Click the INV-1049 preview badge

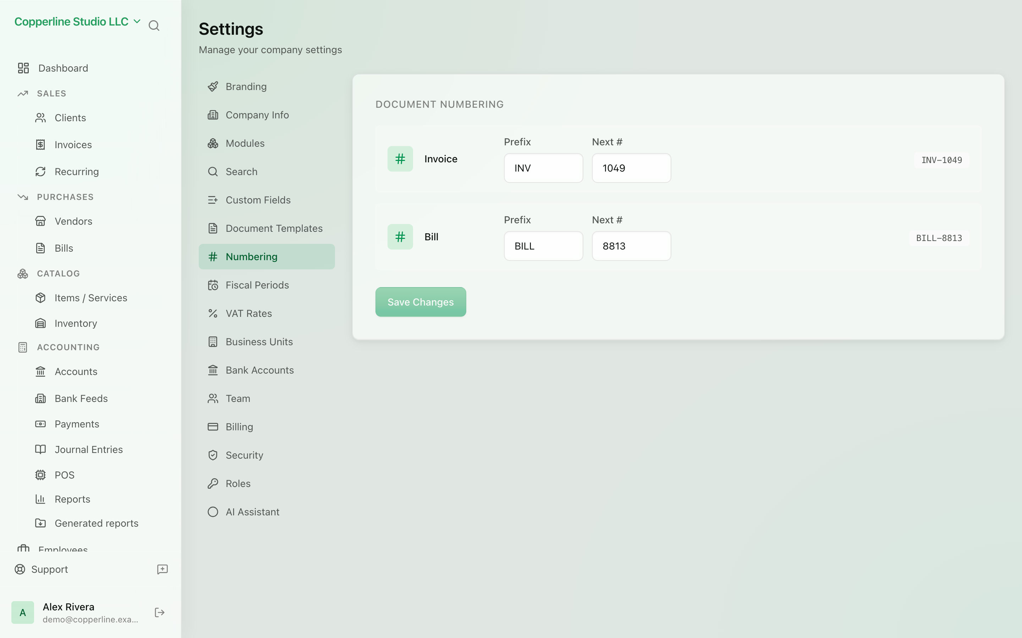pyautogui.click(x=941, y=160)
